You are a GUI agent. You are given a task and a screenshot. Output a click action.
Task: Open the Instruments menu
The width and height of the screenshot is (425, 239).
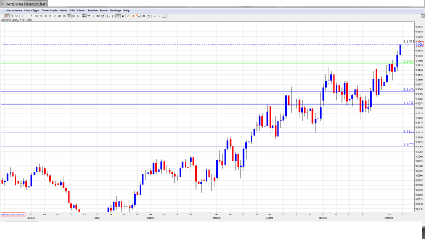coord(13,10)
